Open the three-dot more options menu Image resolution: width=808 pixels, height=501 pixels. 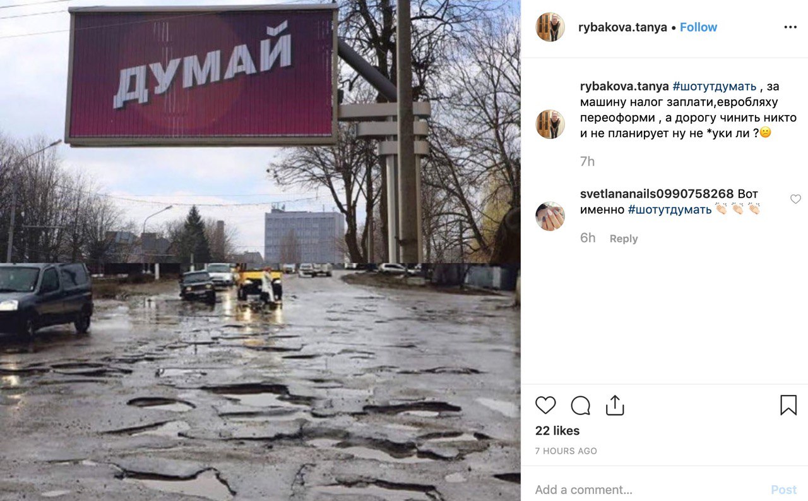[790, 27]
